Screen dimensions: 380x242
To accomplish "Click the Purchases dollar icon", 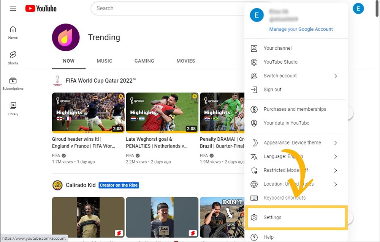I will tap(254, 109).
